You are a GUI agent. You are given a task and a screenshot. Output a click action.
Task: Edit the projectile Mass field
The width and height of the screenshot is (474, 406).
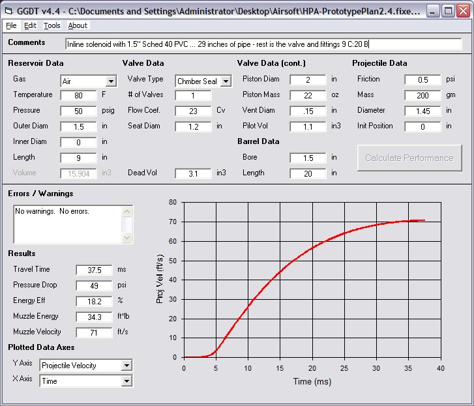point(423,95)
